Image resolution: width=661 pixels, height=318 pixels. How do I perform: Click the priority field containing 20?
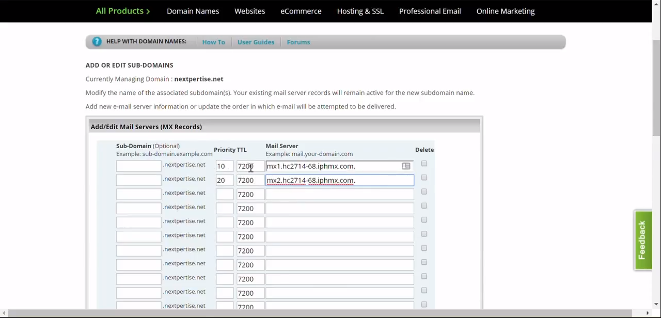click(225, 180)
